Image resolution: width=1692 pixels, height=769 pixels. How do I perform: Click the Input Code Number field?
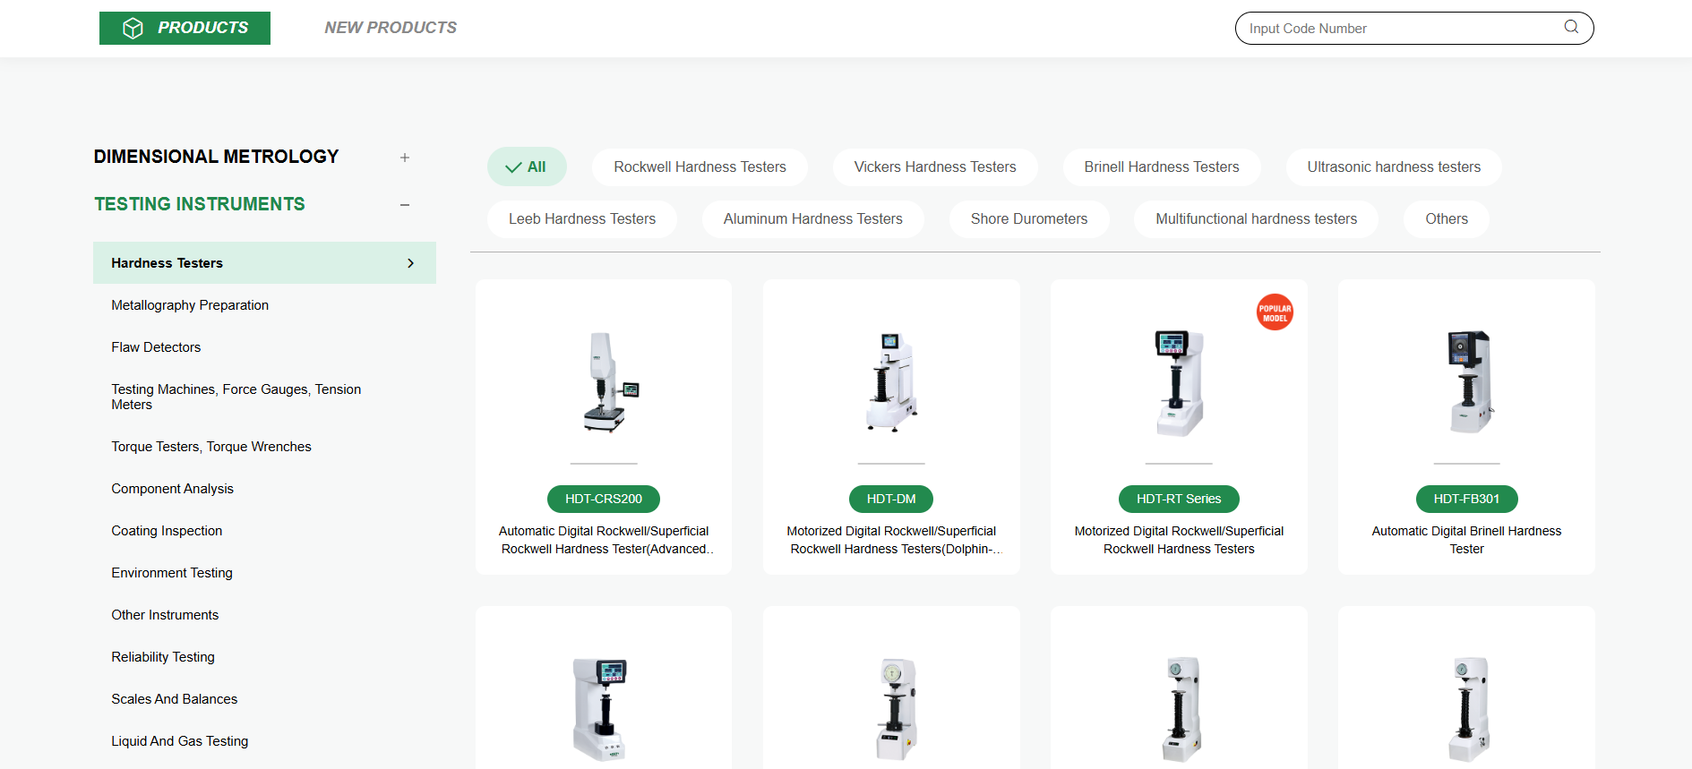pyautogui.click(x=1397, y=29)
